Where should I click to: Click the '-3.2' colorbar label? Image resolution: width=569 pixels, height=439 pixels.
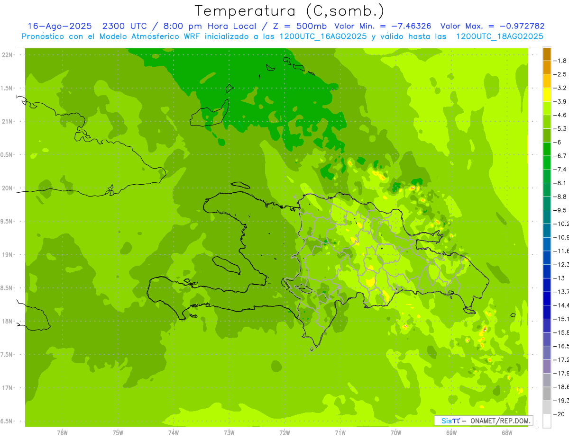coord(560,88)
